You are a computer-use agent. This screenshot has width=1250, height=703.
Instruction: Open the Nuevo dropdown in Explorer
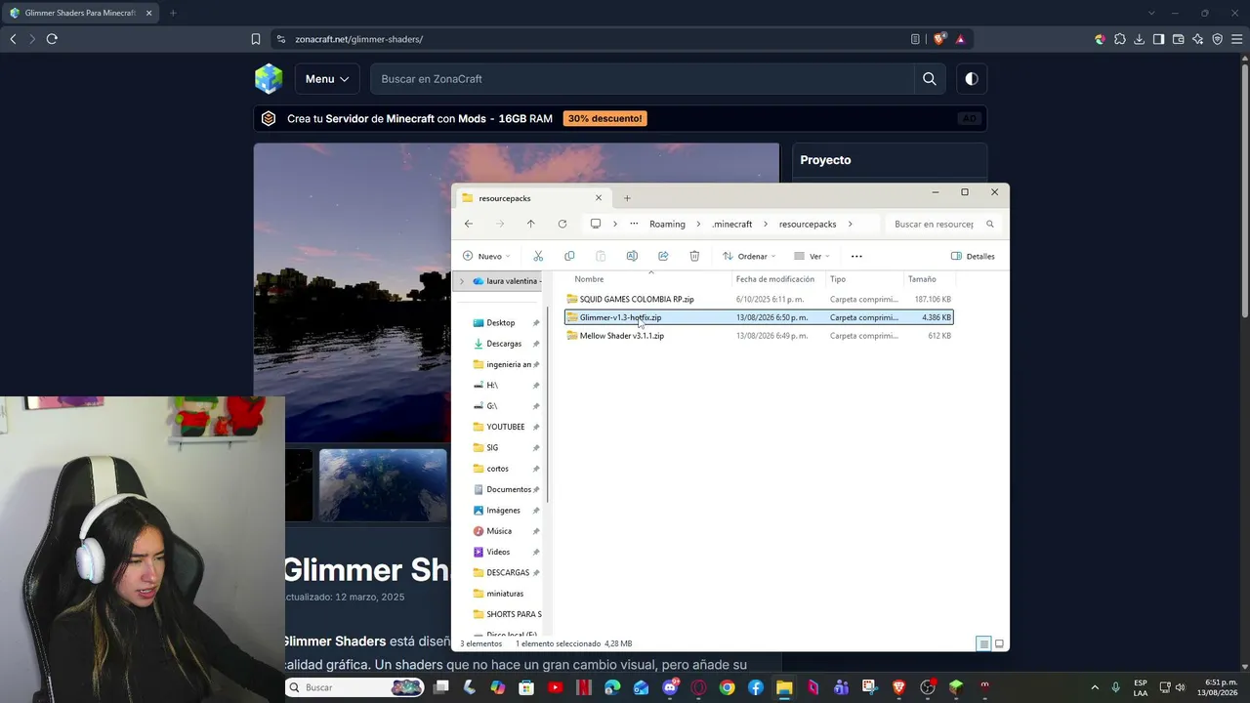click(486, 256)
